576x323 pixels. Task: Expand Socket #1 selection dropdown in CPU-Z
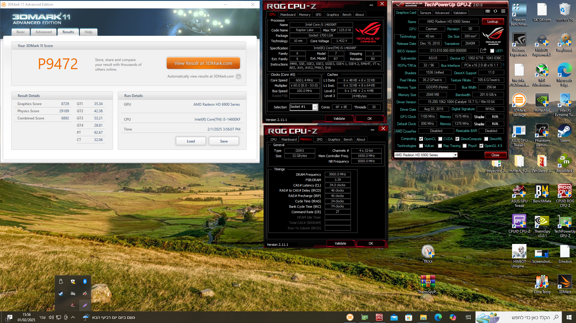click(x=315, y=107)
